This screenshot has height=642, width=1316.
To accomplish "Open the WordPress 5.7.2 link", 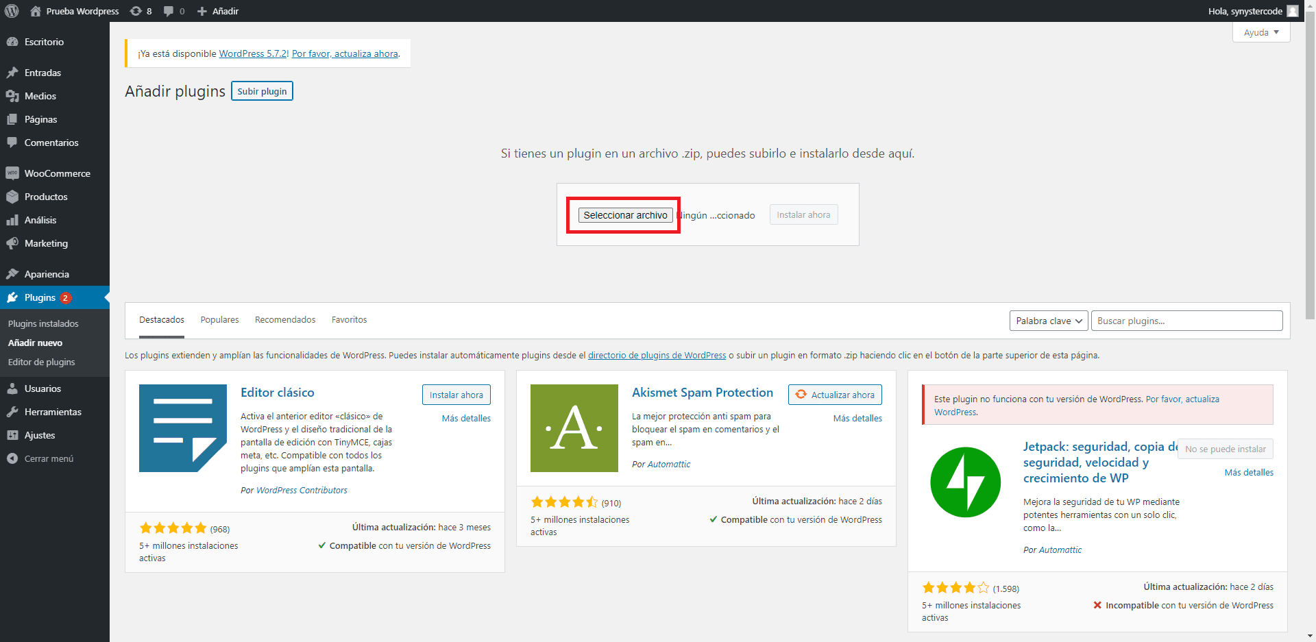I will click(x=253, y=53).
